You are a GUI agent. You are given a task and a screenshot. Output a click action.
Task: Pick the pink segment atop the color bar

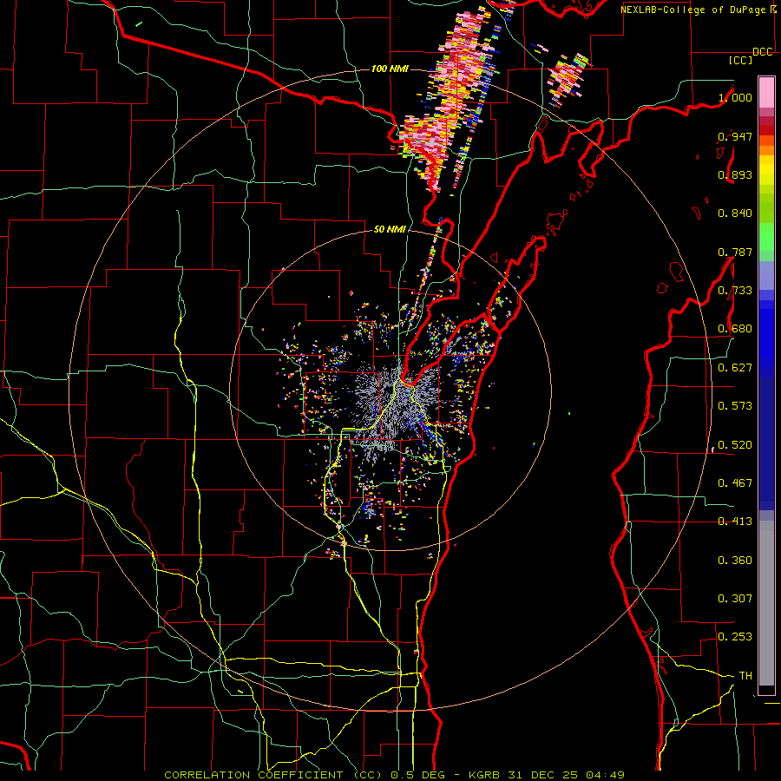click(x=766, y=92)
